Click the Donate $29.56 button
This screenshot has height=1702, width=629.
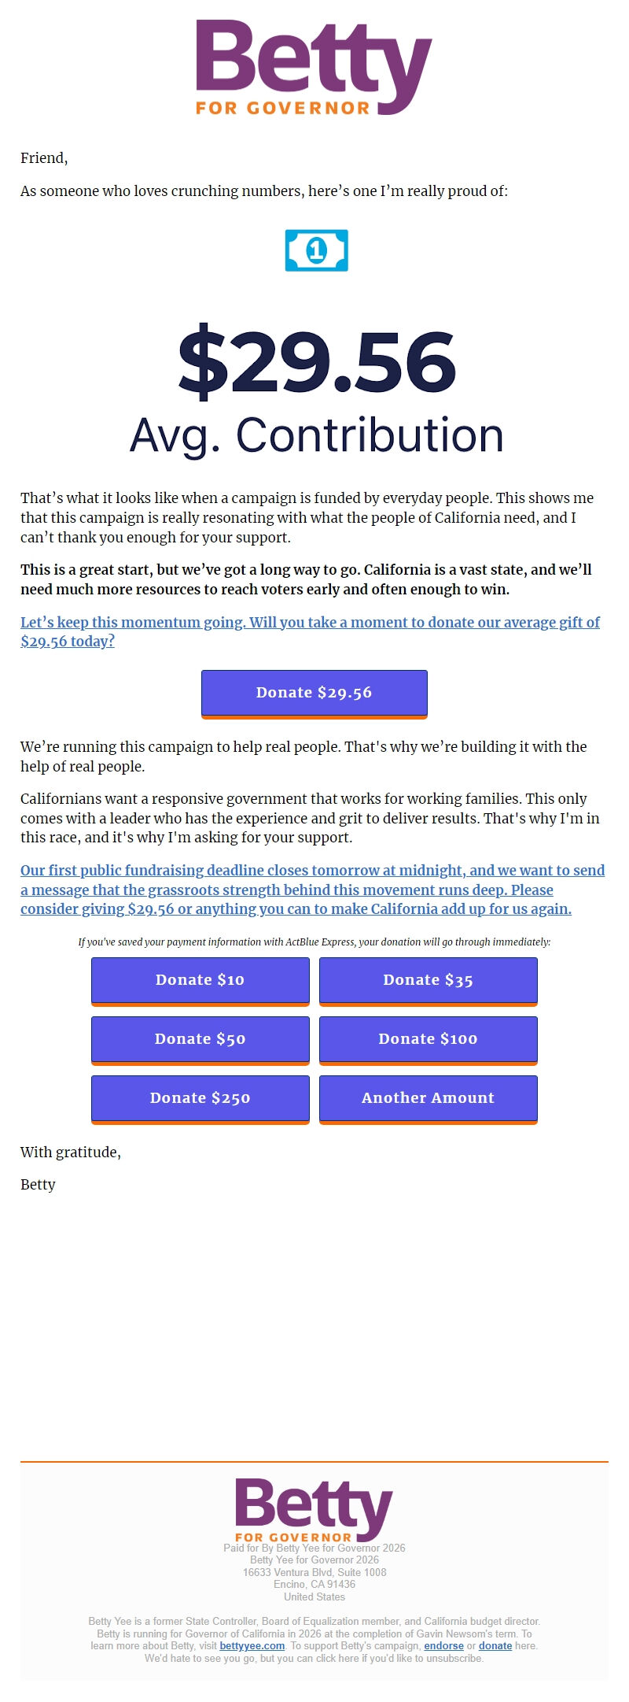pyautogui.click(x=314, y=693)
